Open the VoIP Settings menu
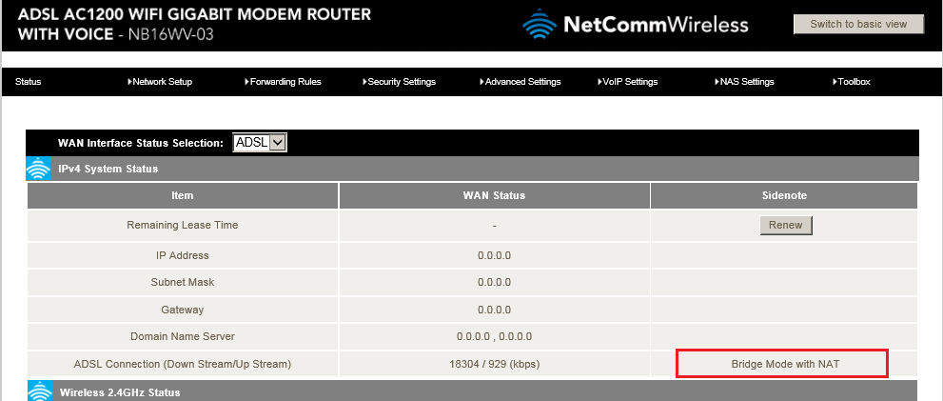 pyautogui.click(x=627, y=82)
